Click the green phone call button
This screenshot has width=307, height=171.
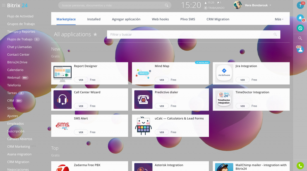click(x=300, y=165)
